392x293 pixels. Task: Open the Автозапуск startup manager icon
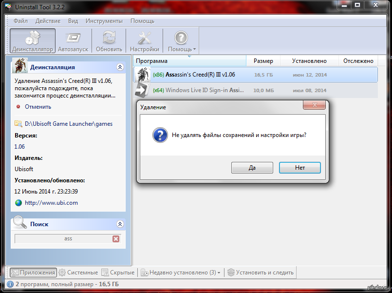73,38
